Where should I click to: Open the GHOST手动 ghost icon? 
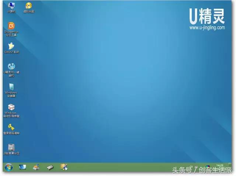[x=11, y=48]
